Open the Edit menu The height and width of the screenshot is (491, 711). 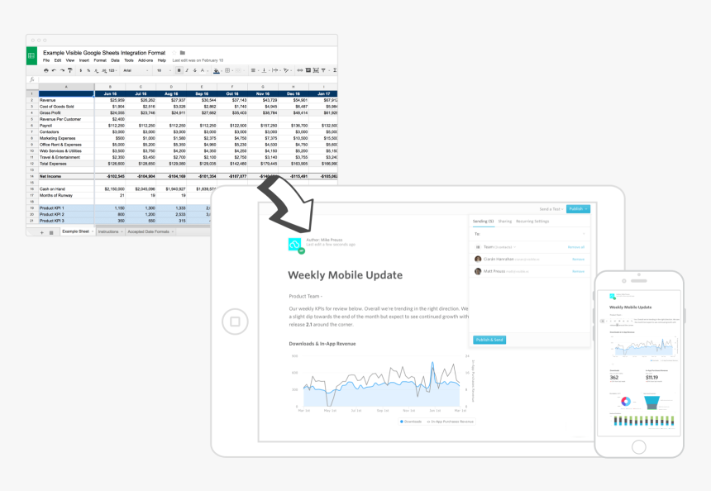point(58,60)
